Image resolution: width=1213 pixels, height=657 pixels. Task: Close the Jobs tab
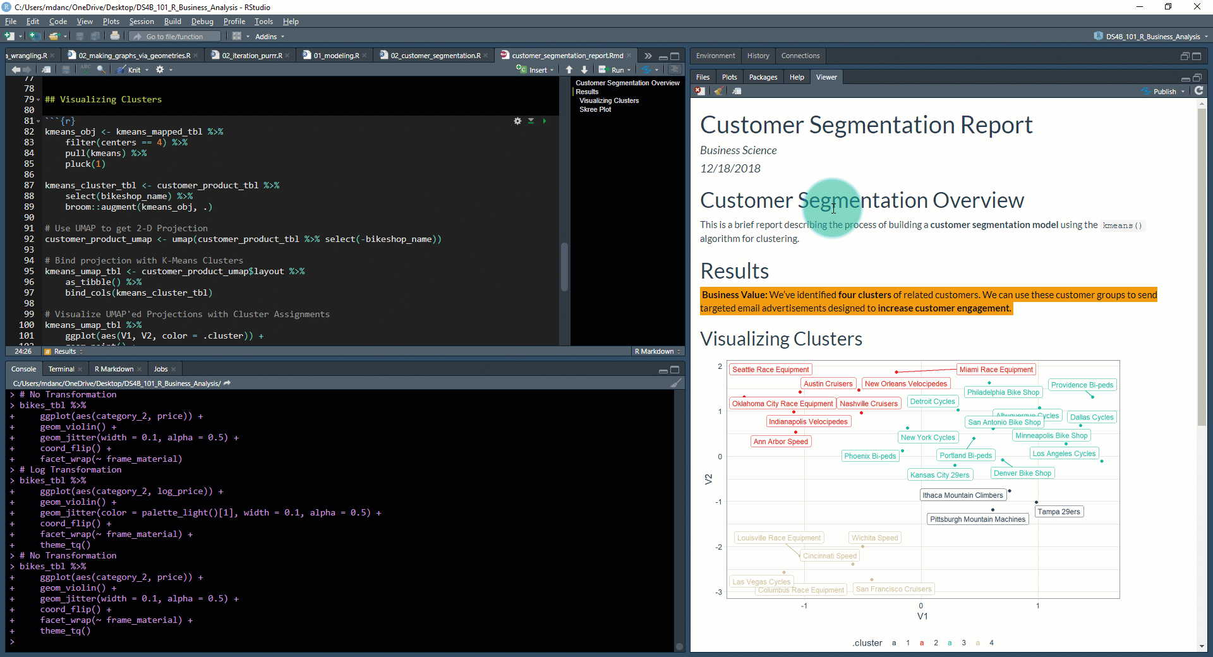pos(173,369)
